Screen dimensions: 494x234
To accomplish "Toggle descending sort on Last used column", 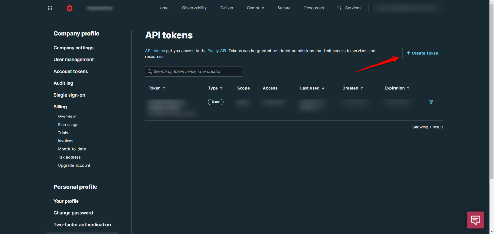I will point(323,88).
